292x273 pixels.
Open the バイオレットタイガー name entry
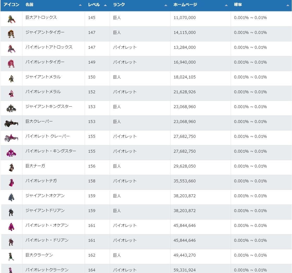[45, 62]
